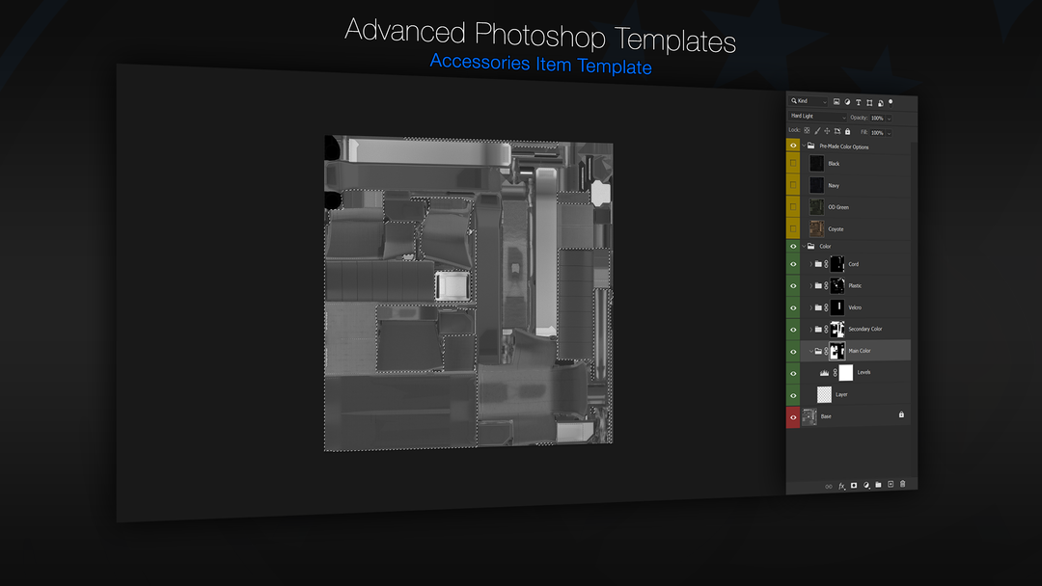Collapse the Pre-Made Color Options group

coord(804,146)
